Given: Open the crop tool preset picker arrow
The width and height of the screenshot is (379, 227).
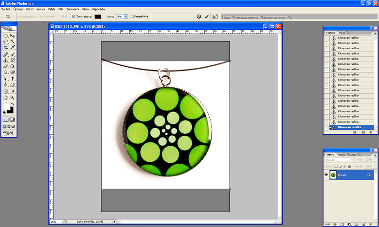Looking at the screenshot, I should (x=13, y=16).
